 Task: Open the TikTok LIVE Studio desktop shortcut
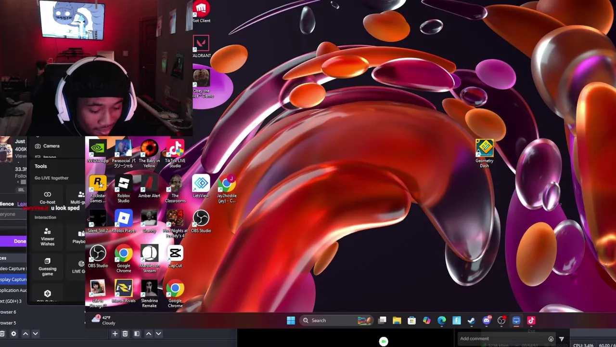[x=175, y=153]
